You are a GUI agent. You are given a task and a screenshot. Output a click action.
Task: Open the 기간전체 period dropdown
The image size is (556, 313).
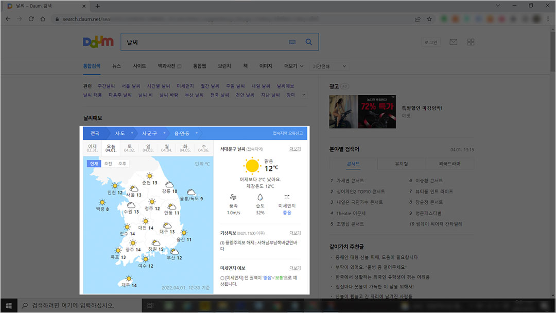coord(328,66)
